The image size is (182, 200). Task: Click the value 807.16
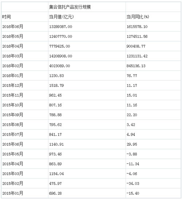click(x=55, y=105)
